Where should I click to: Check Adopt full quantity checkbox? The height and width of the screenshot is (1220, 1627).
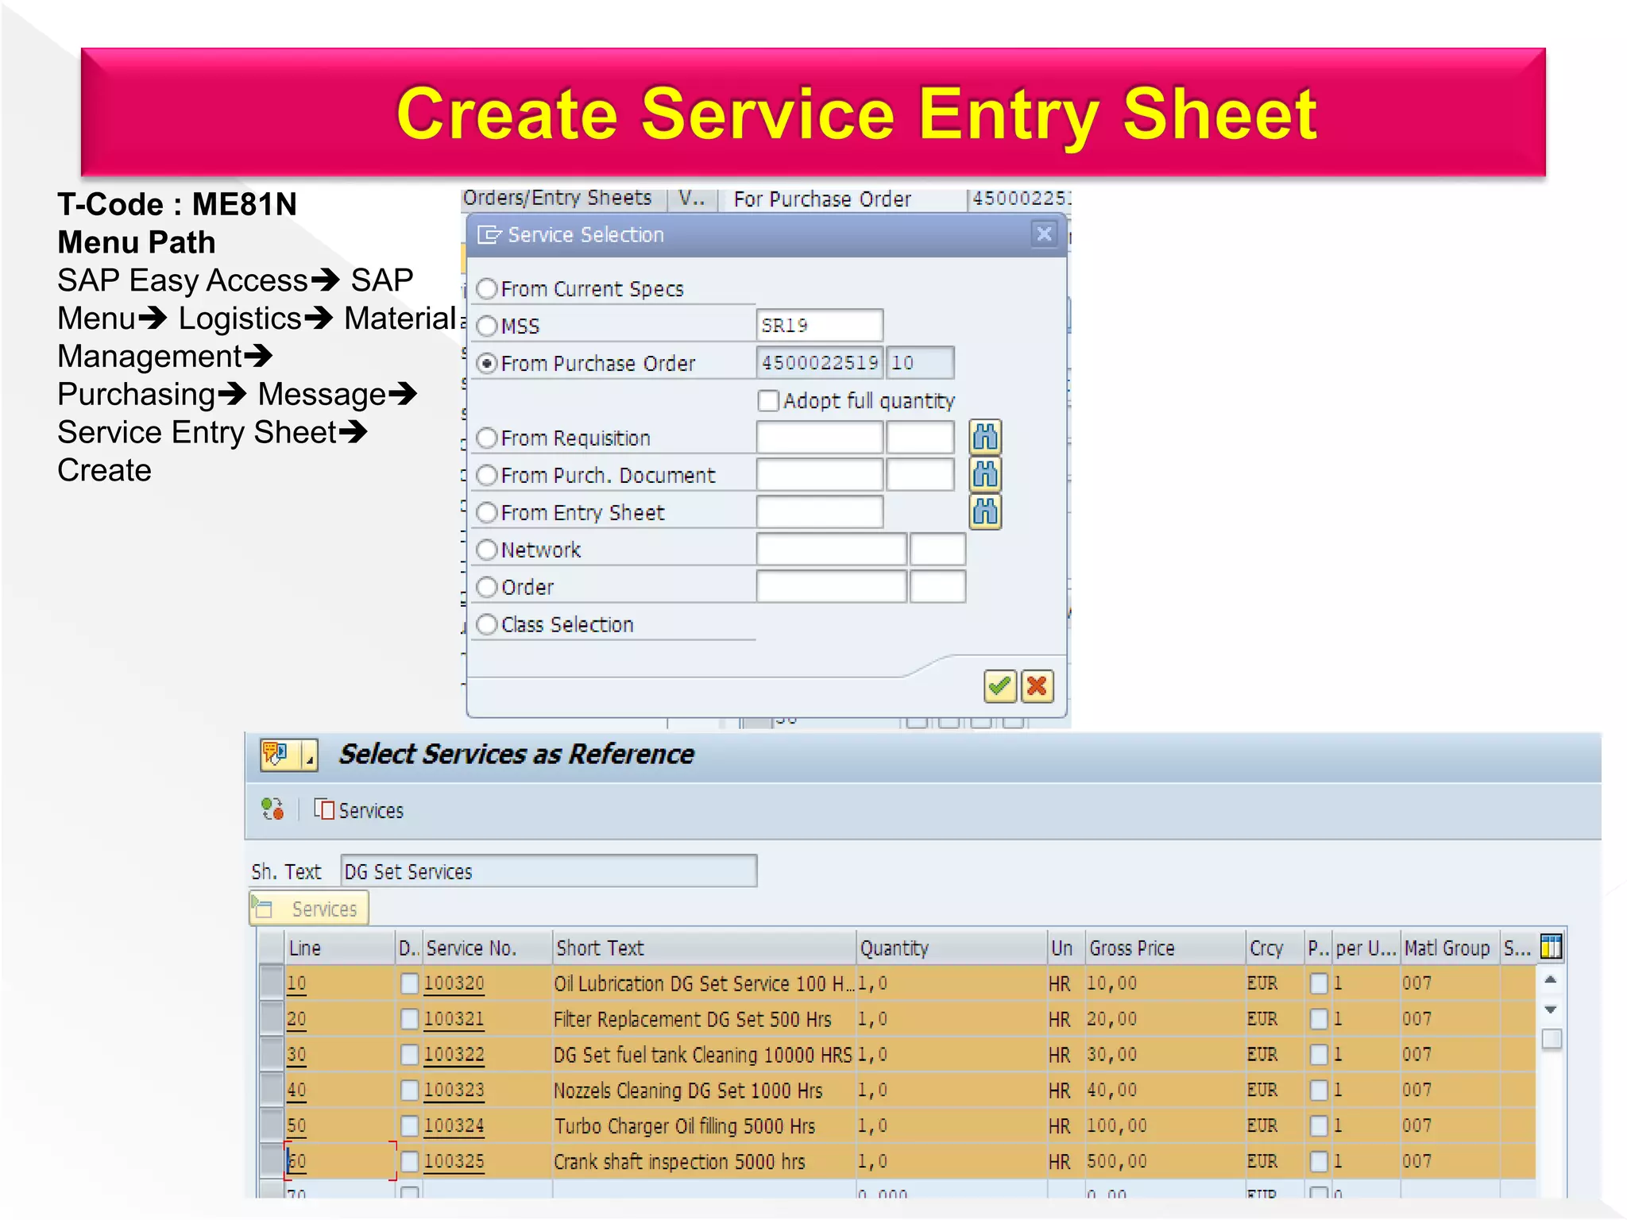click(768, 400)
